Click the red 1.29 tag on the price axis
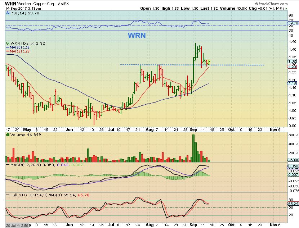The image size is (299, 228). [x=292, y=67]
